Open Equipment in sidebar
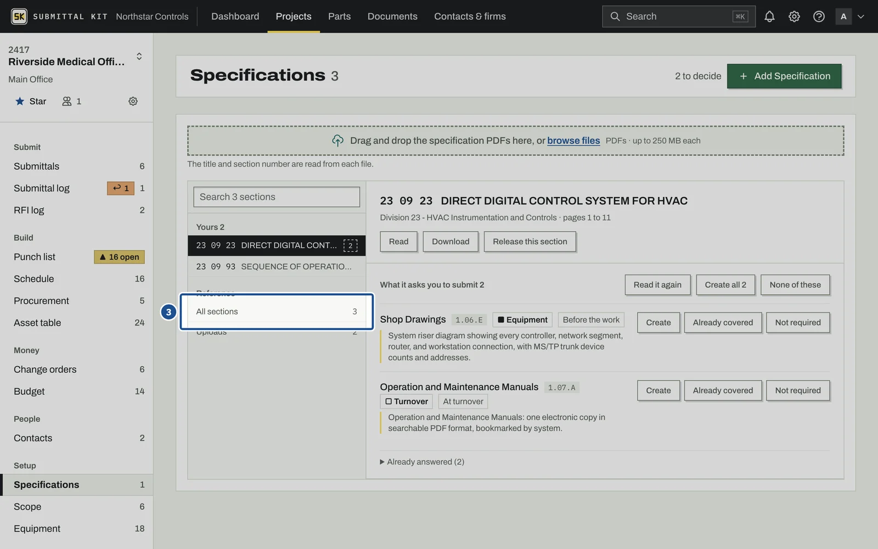Viewport: 878px width, 549px height. (x=77, y=529)
